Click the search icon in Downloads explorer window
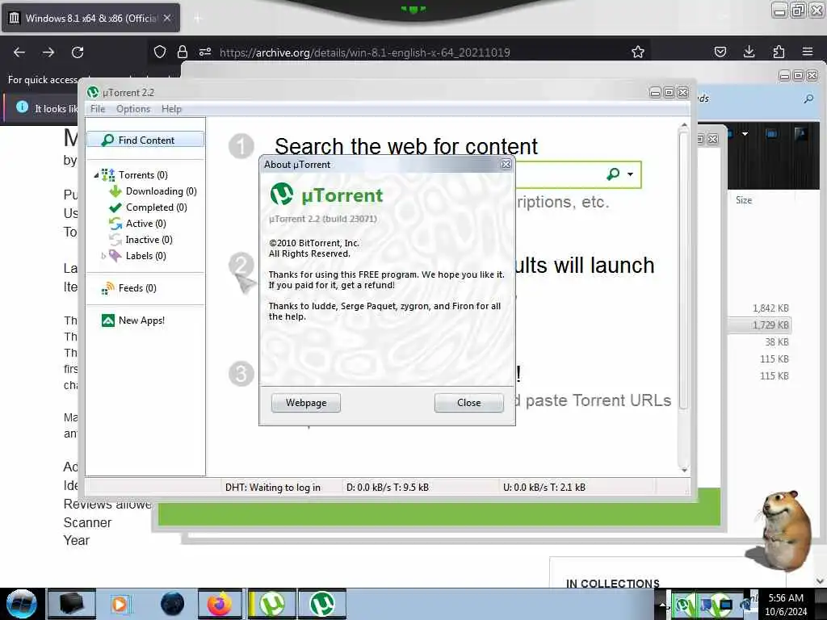The image size is (827, 620). (808, 98)
